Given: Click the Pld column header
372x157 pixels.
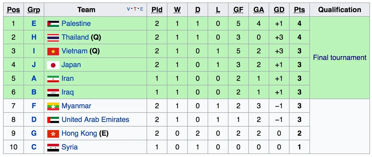Looking at the screenshot, I should point(157,10).
